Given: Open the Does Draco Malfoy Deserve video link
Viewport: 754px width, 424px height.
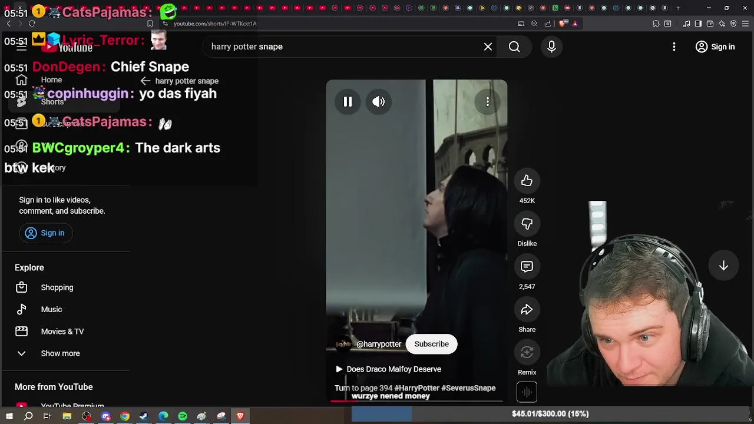Looking at the screenshot, I should pos(388,369).
